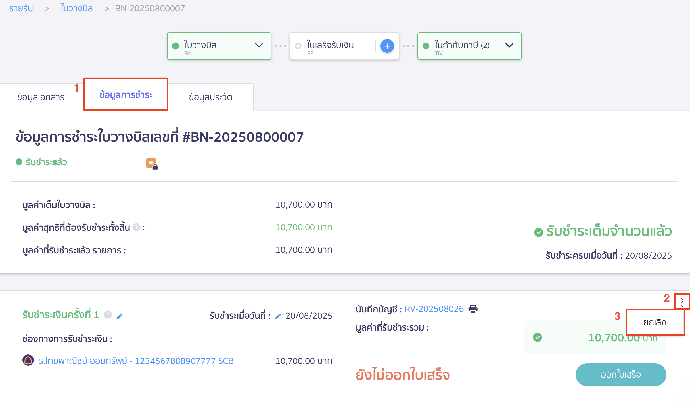Click the SCB bank logo icon
Screen dimensions: 690x402
[28, 360]
